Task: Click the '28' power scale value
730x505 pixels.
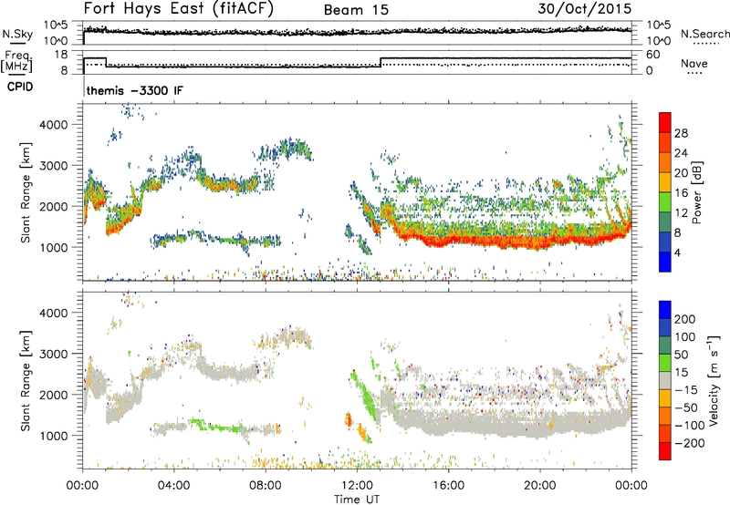Action: [x=681, y=133]
